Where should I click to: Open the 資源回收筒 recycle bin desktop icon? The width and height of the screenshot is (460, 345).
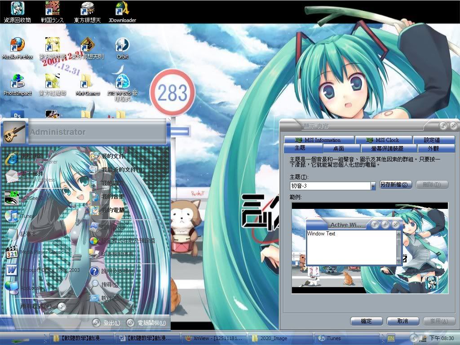pos(17,12)
